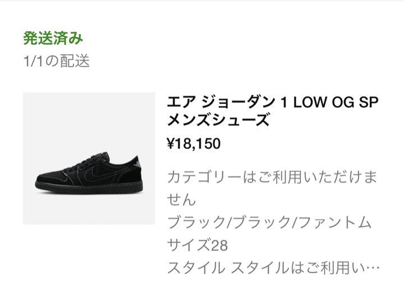This screenshot has height=286, width=404.
Task: Open the black Jordan shoe product thumbnail
Action: [x=89, y=158]
